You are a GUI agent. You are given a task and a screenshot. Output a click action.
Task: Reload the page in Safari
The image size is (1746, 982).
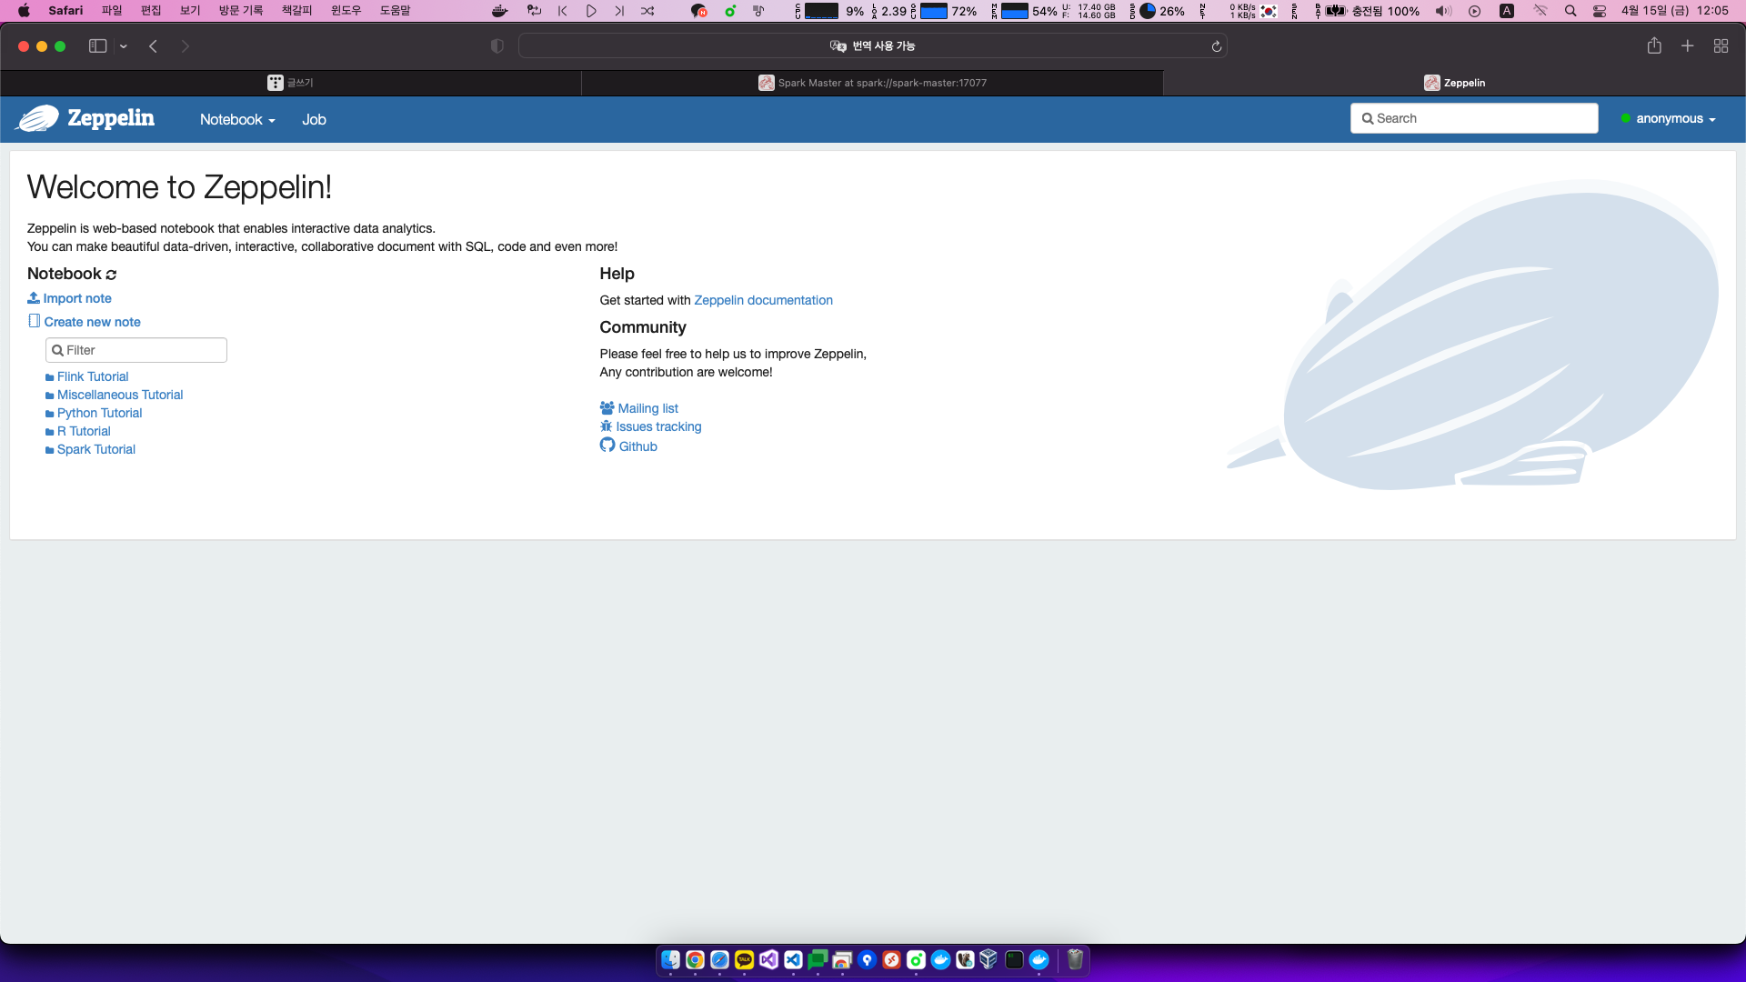[x=1217, y=46]
